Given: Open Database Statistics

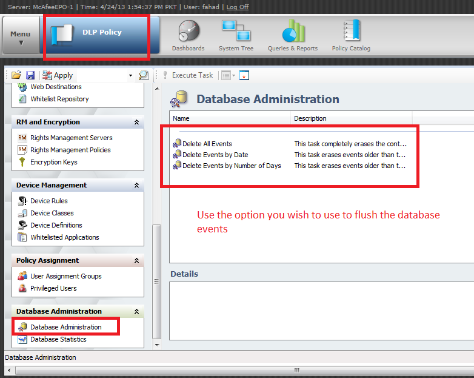Looking at the screenshot, I should [x=58, y=339].
